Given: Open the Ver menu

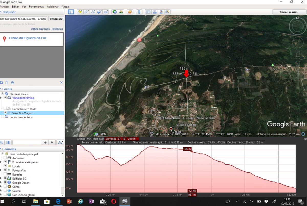Looking at the screenshot, I should (24, 7).
